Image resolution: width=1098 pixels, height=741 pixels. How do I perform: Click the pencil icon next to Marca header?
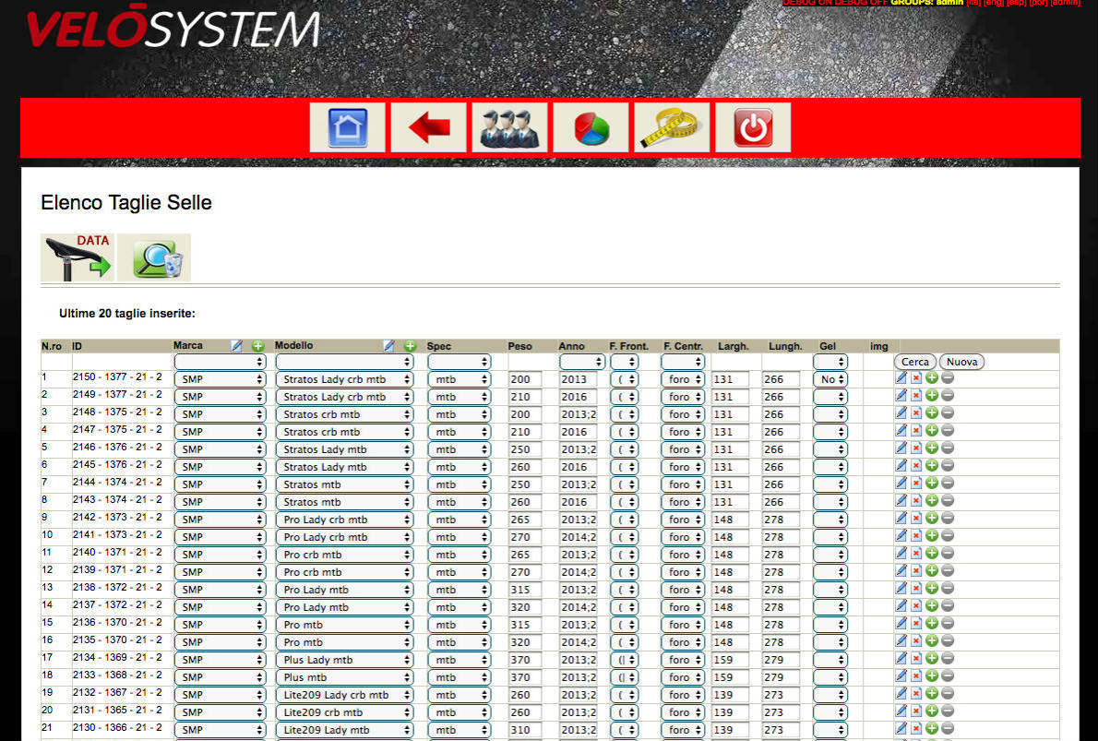pyautogui.click(x=237, y=346)
